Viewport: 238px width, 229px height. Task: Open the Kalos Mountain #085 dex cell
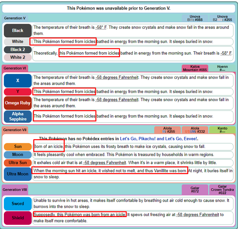tap(195, 68)
